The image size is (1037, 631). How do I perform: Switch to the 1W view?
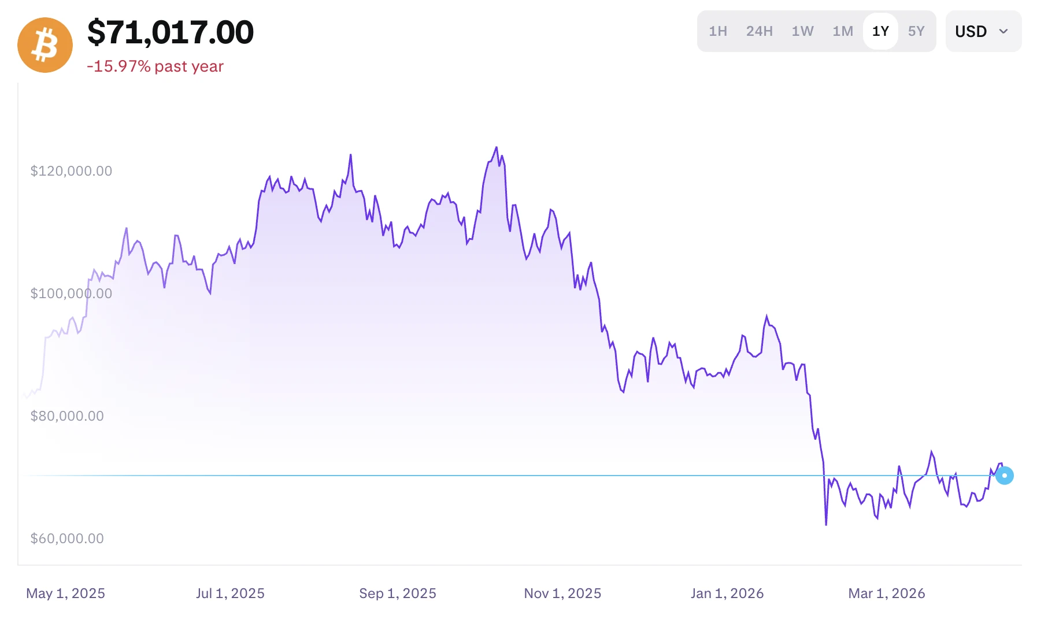click(802, 32)
